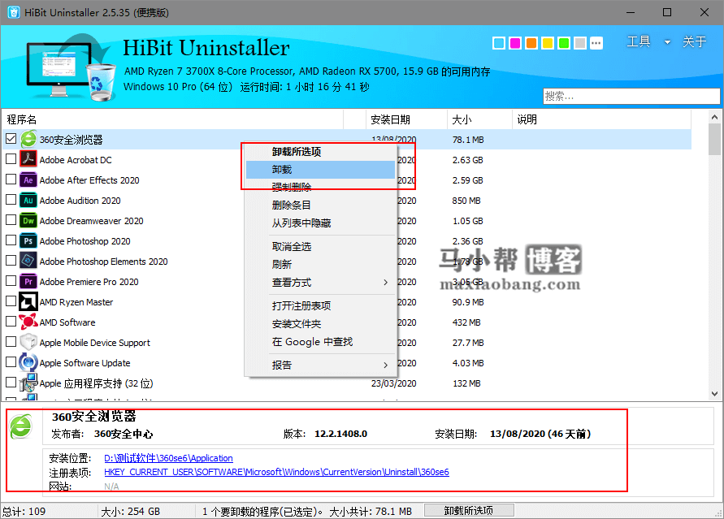
Task: Click the Adobe Dreamweaver 2020 icon
Action: point(28,220)
